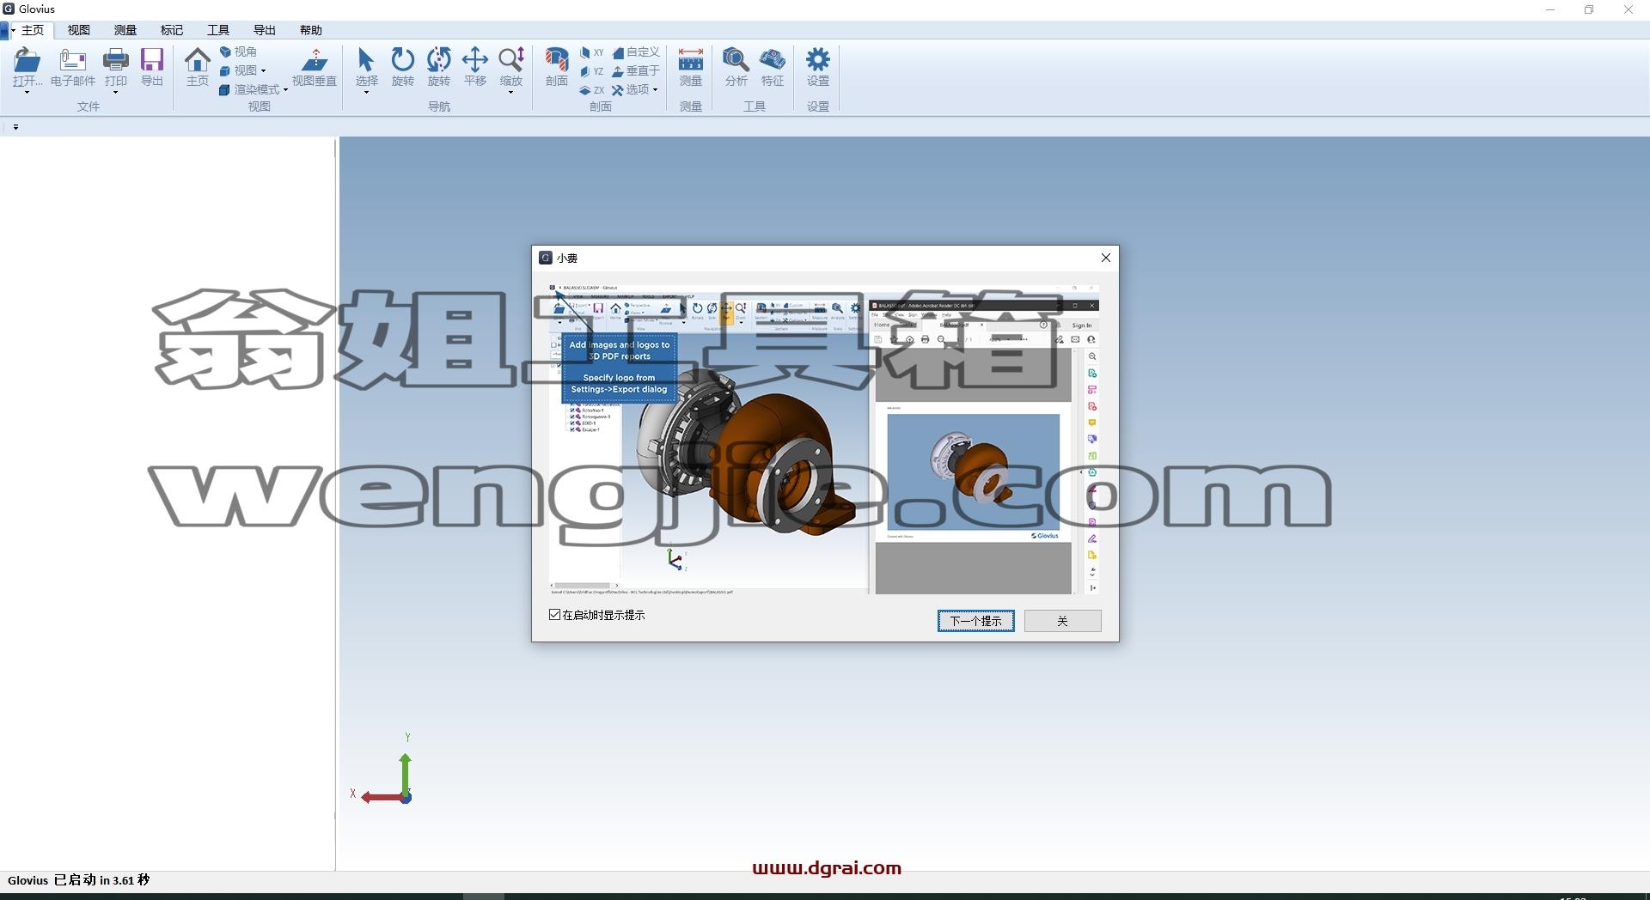Open the 设置 gear settings
The width and height of the screenshot is (1650, 900).
[818, 60]
